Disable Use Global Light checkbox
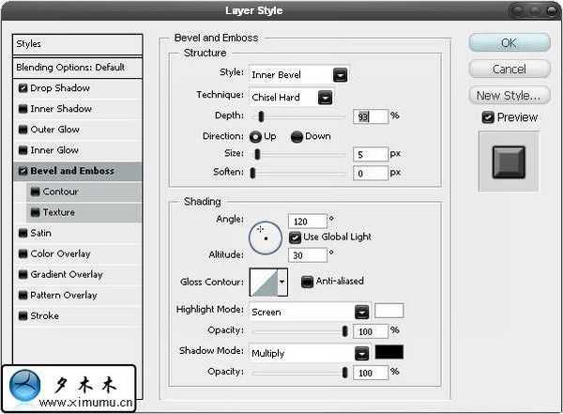563x414 pixels. pos(295,238)
